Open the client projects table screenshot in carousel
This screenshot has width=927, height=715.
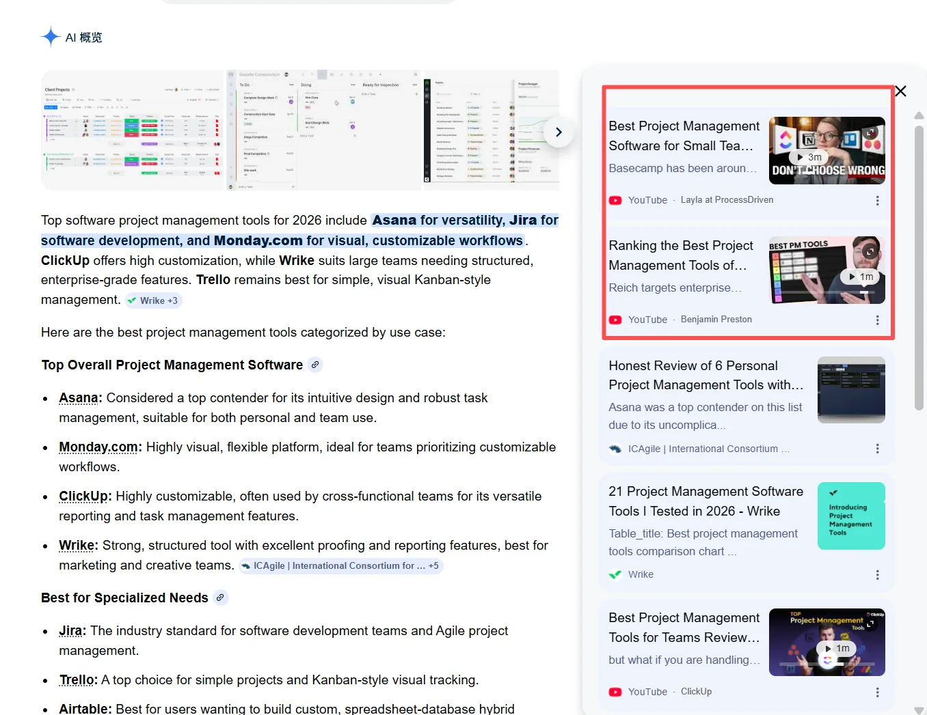coord(133,130)
